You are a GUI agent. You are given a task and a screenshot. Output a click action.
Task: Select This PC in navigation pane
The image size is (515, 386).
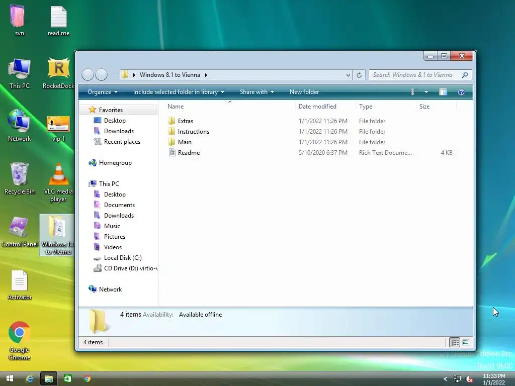tap(109, 184)
